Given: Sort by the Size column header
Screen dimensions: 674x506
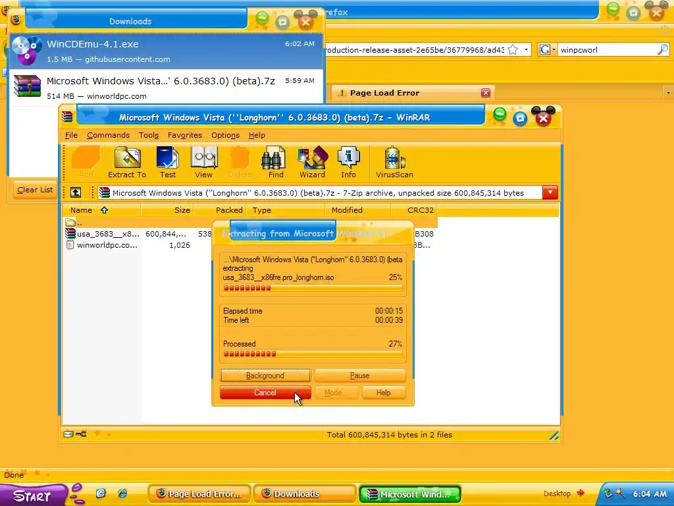Looking at the screenshot, I should [x=167, y=210].
